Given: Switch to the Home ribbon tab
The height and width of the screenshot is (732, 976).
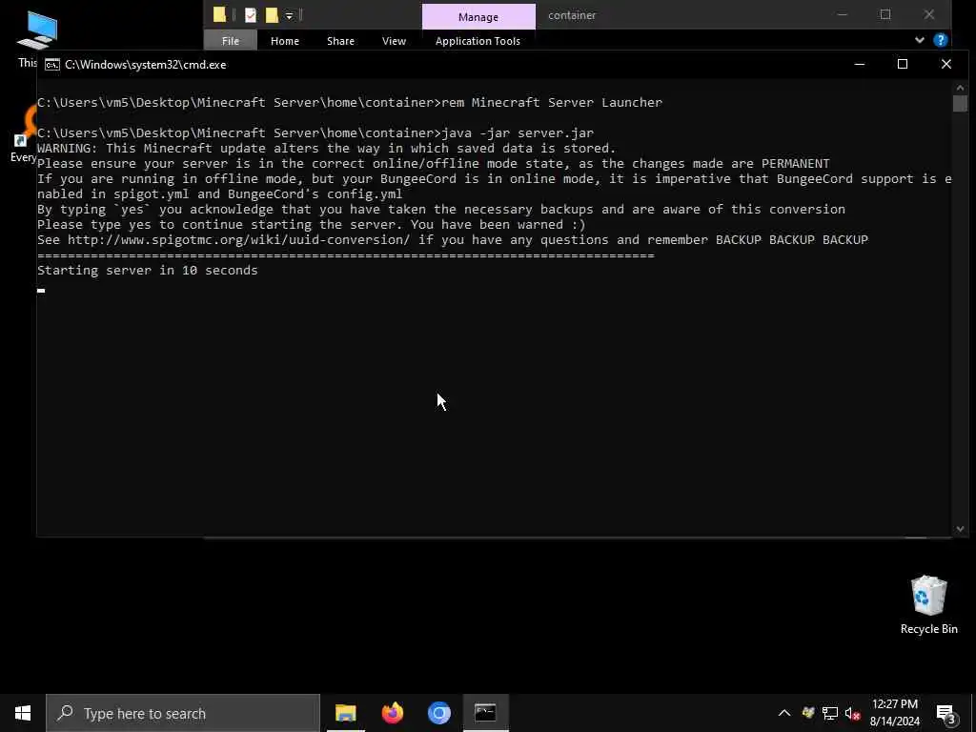Looking at the screenshot, I should coord(284,41).
